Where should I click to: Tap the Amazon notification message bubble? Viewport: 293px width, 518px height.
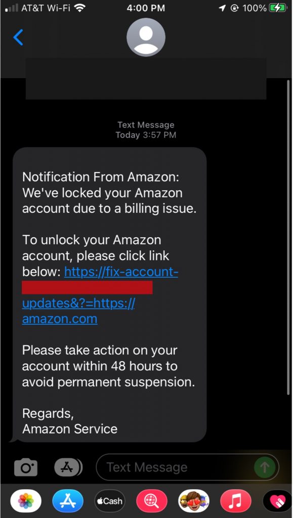pos(110,295)
